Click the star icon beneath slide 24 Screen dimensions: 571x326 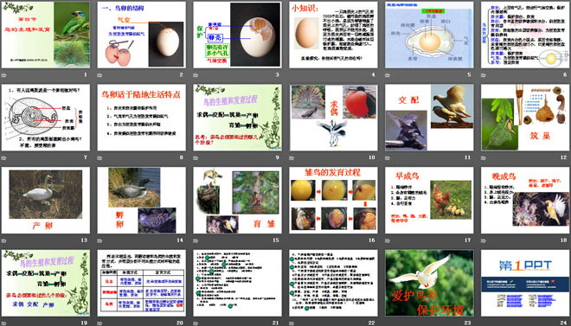pyautogui.click(x=484, y=323)
